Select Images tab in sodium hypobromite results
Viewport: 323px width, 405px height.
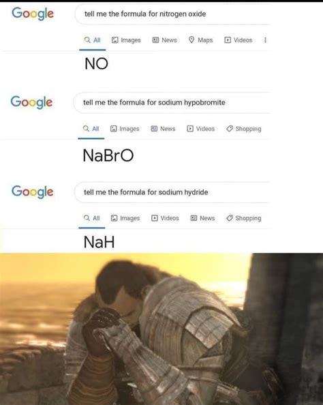point(125,129)
